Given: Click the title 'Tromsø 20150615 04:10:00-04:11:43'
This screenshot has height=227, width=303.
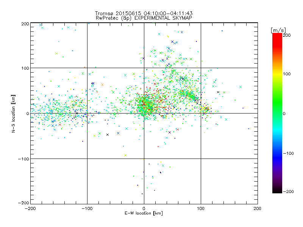Looking at the screenshot, I should [144, 13].
